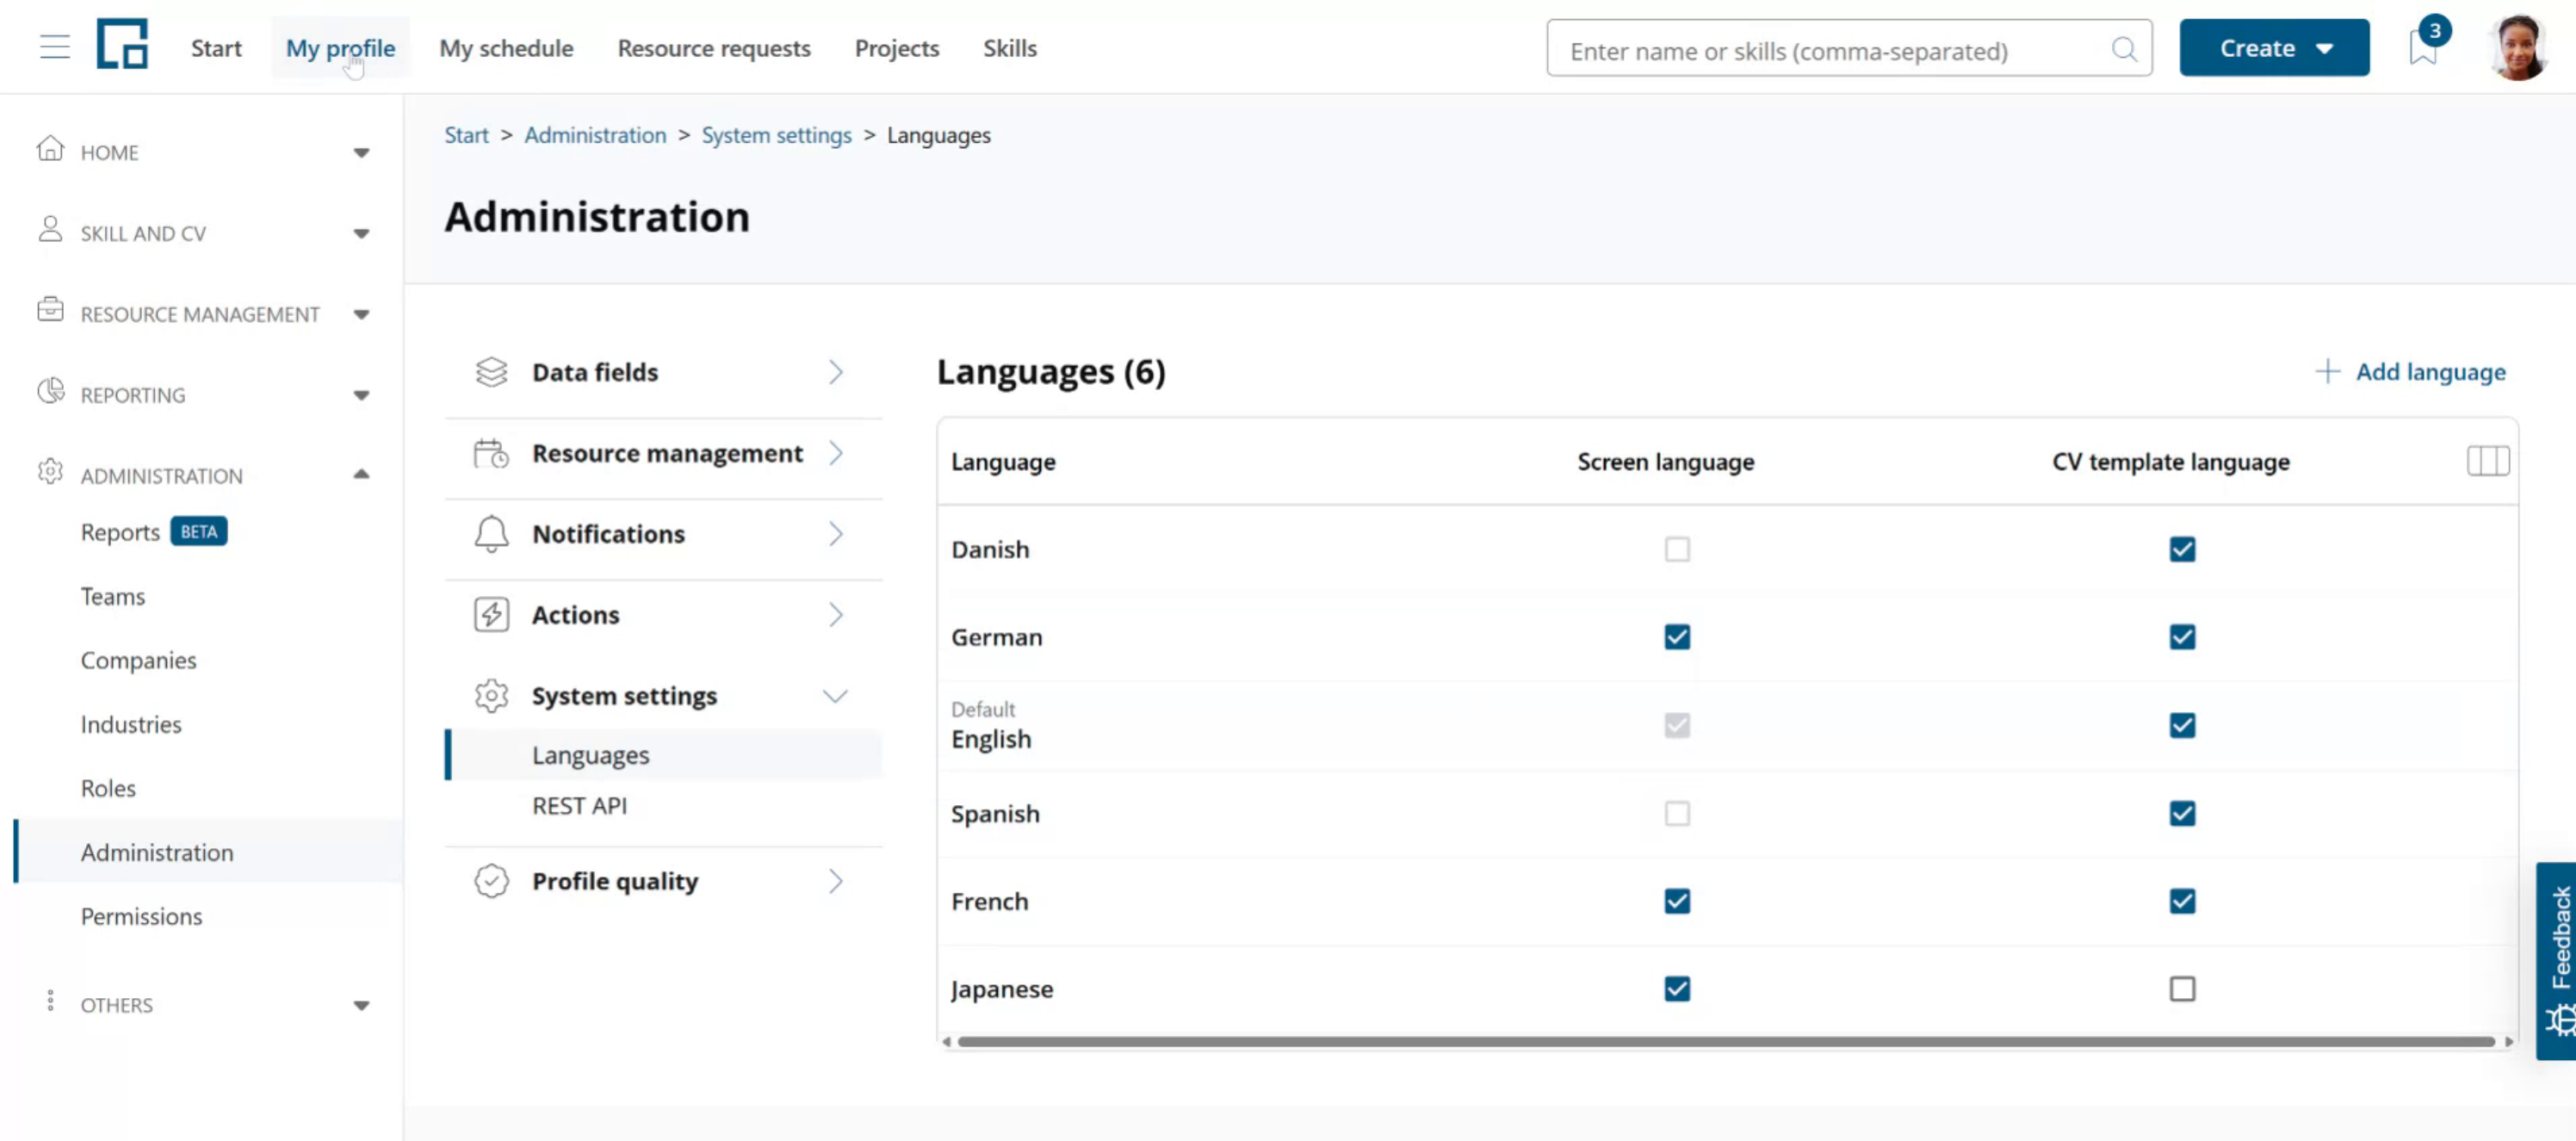
Task: Click the Resource management calendar icon
Action: point(491,453)
